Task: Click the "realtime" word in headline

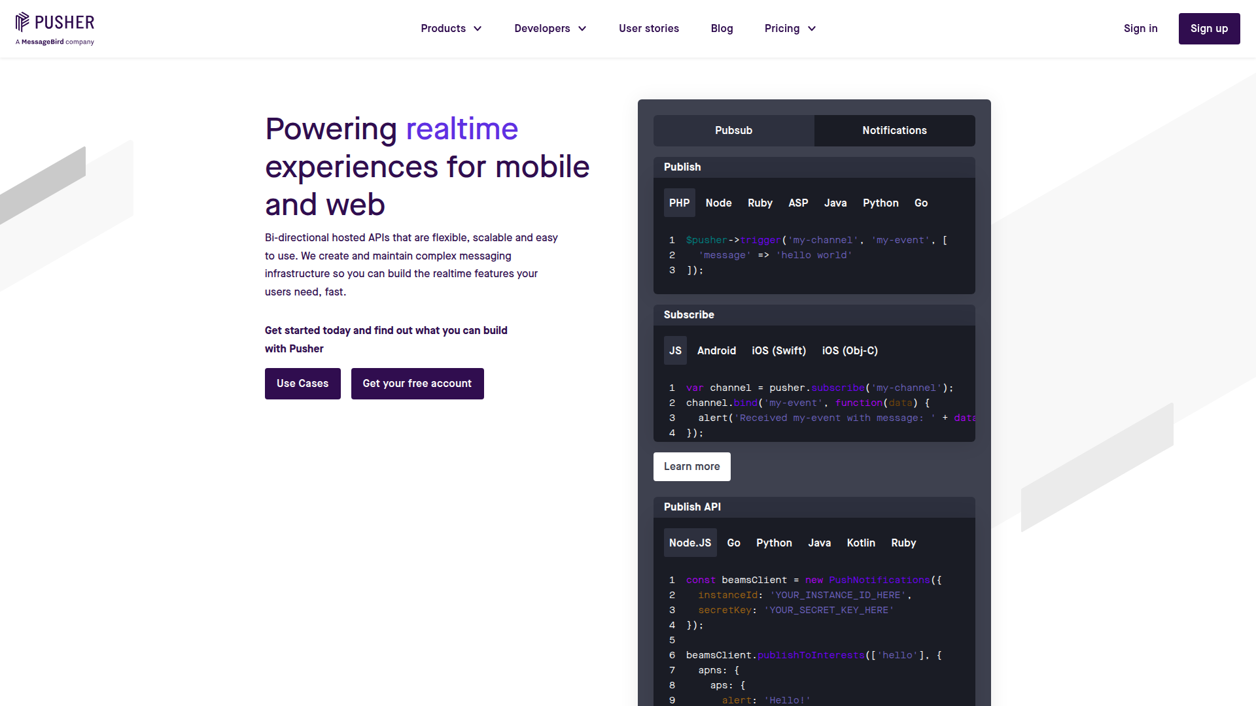Action: pyautogui.click(x=462, y=129)
